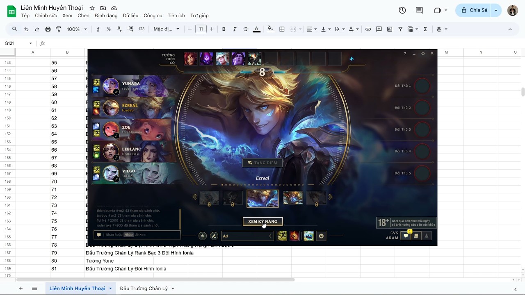Change the Ignite summoner spell

click(294, 236)
